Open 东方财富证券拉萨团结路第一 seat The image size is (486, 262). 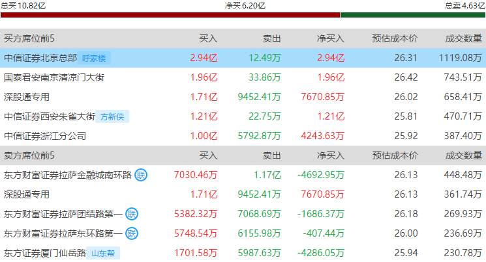[x=63, y=214]
